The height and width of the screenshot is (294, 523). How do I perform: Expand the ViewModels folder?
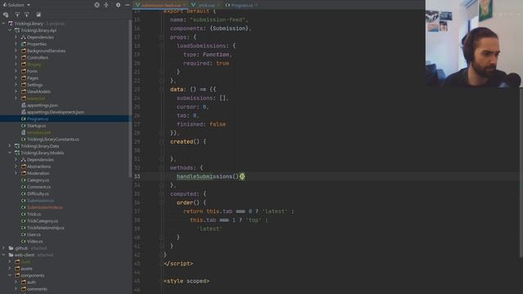[16, 91]
